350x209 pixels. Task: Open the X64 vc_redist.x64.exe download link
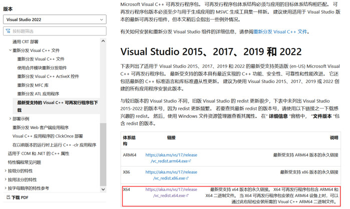[x=171, y=192]
